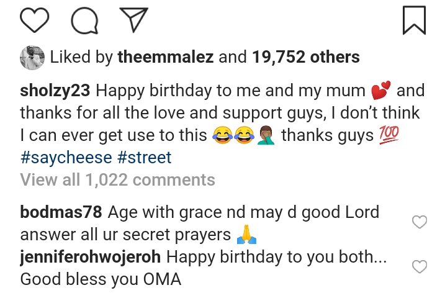Like bodmas78's comment
445x298 pixels.
[420, 222]
